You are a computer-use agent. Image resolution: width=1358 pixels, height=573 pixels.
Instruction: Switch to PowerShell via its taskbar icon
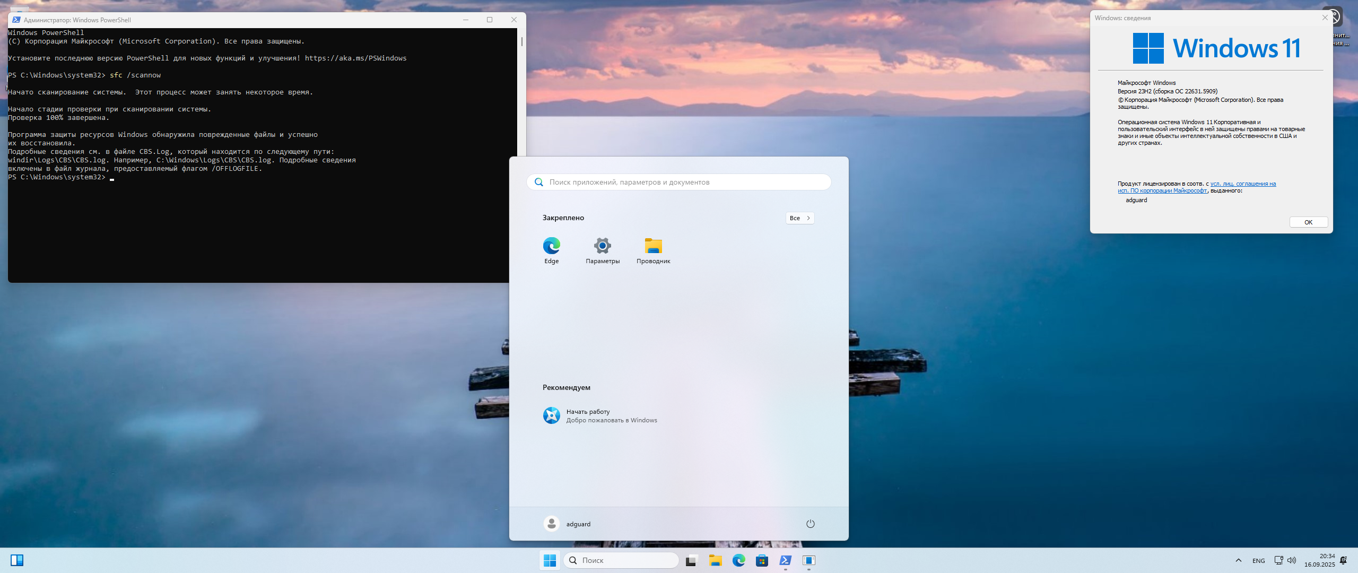[x=785, y=560]
